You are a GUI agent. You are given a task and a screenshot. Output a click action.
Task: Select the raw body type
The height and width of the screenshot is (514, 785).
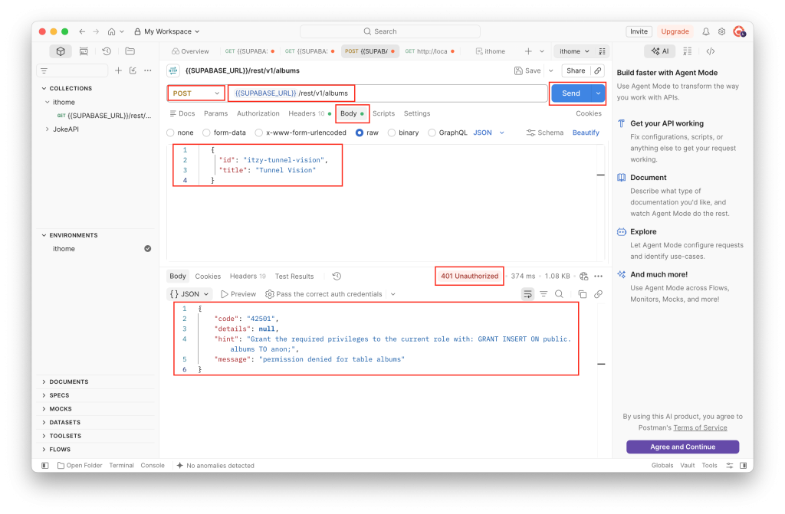pyautogui.click(x=360, y=133)
